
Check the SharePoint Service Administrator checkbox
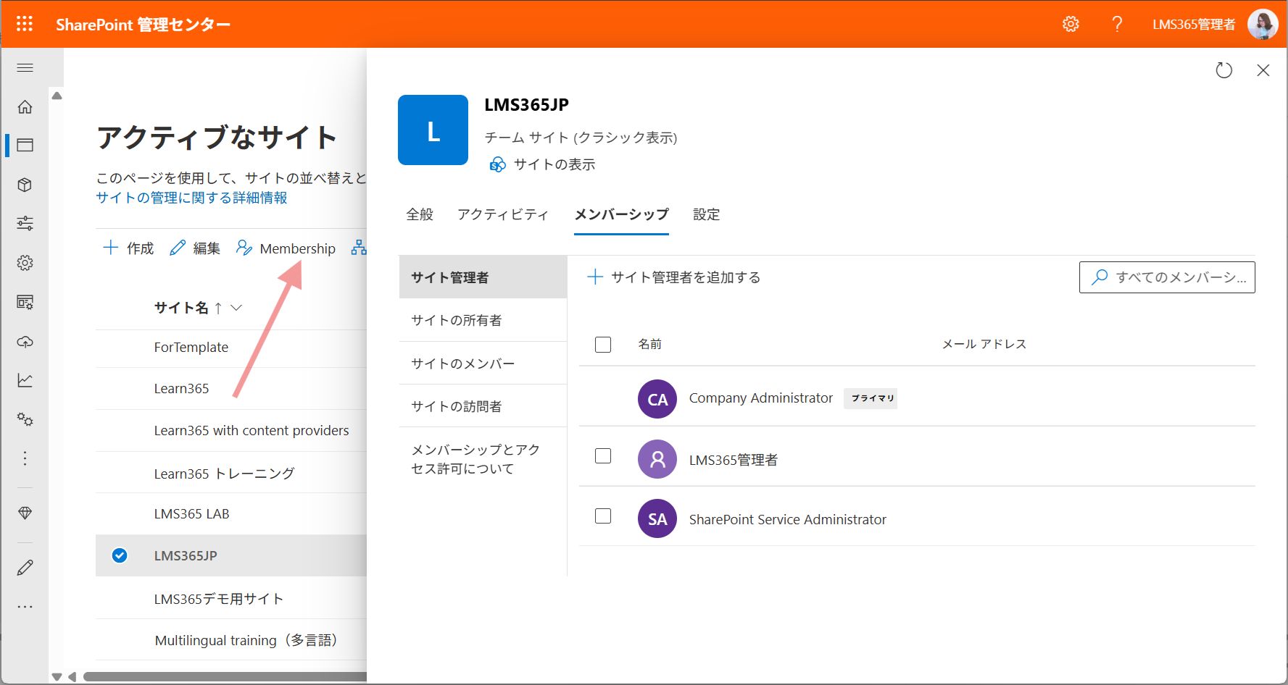pos(603,516)
